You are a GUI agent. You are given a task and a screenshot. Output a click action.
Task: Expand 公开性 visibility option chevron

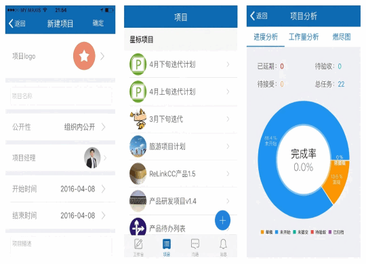pyautogui.click(x=104, y=127)
